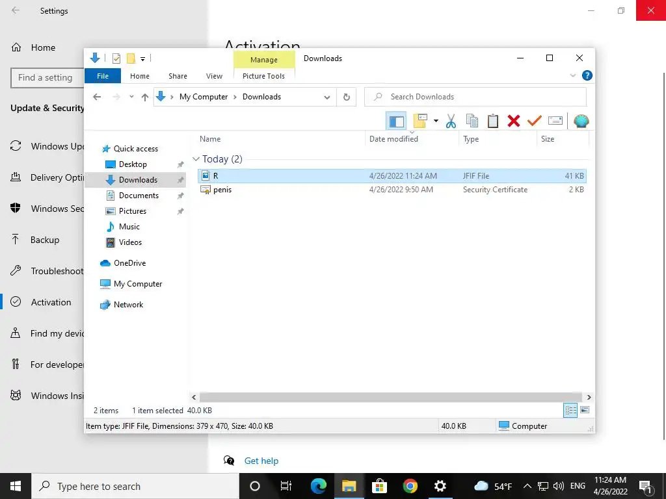Switch to the View ribbon tab

214,76
